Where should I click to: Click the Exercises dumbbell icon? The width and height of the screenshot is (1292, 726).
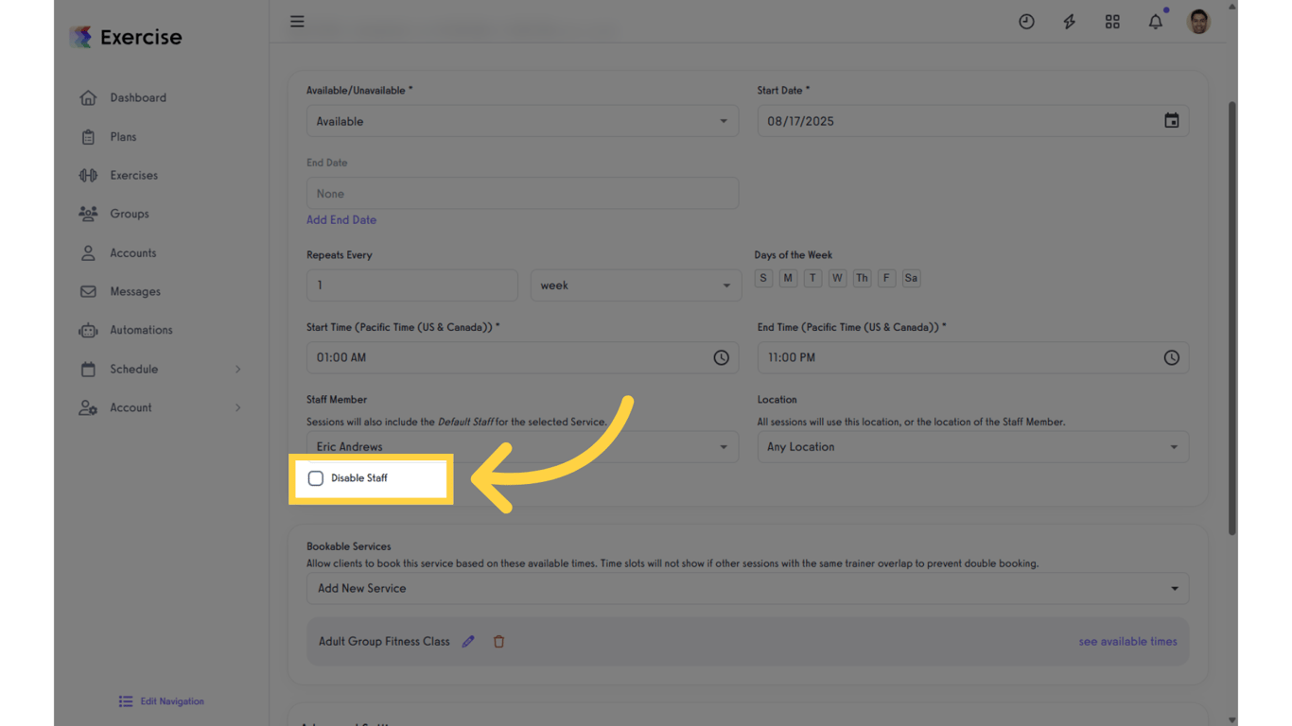click(88, 176)
